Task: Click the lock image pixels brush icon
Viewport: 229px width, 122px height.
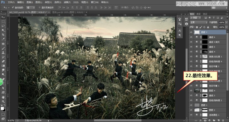Action: pos(201,27)
